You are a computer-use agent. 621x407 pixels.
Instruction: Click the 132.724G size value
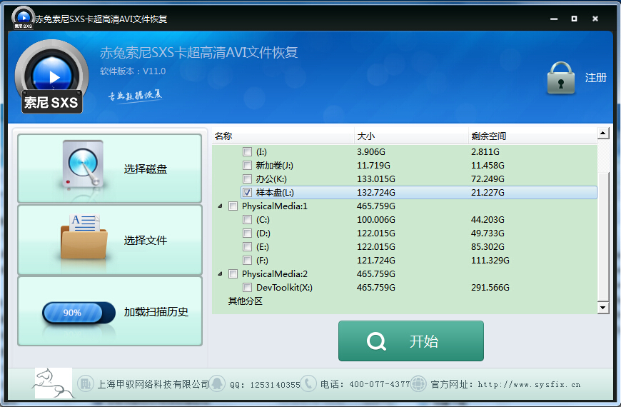click(376, 193)
